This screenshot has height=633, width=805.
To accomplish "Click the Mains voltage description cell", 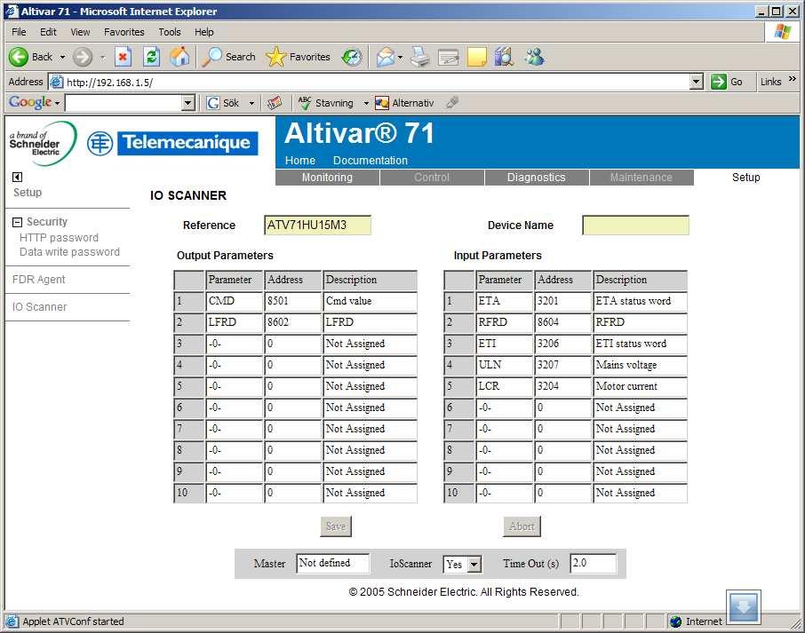I will pyautogui.click(x=639, y=365).
